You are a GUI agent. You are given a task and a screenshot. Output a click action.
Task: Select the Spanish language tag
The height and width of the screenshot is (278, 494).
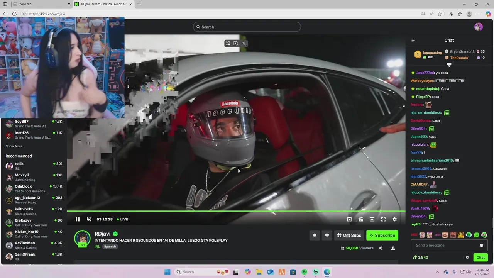[110, 246]
